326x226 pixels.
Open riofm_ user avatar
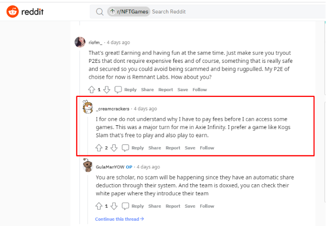point(80,42)
